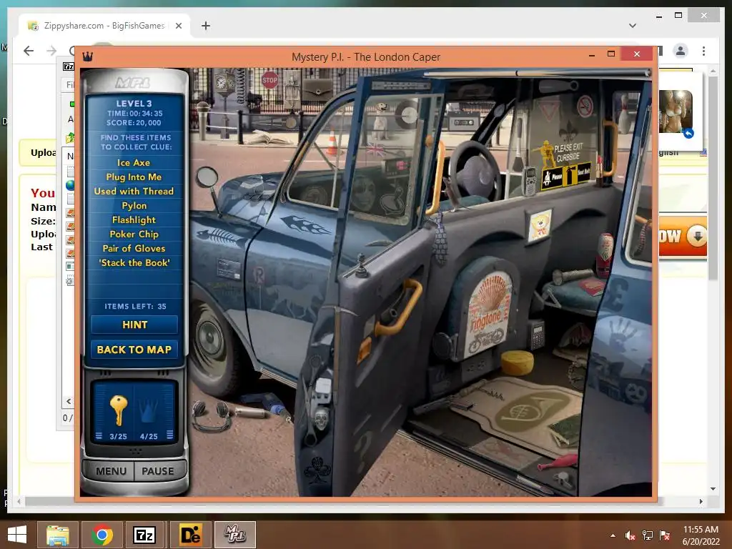Select 'Ice Axe' in the item list
The width and height of the screenshot is (732, 549).
coord(134,162)
